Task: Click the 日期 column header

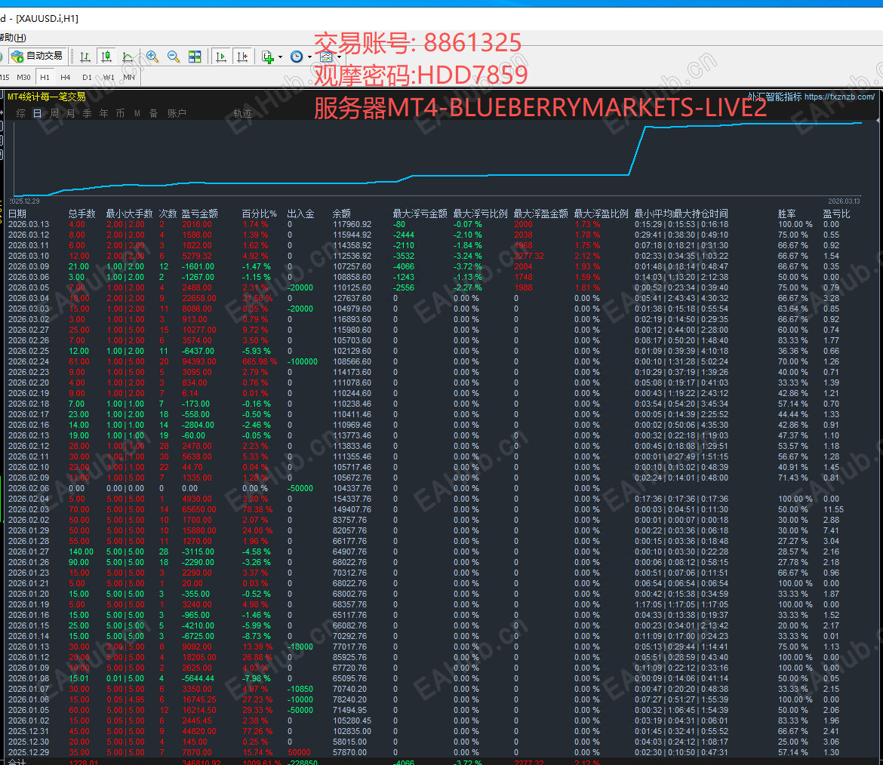Action: pyautogui.click(x=17, y=214)
